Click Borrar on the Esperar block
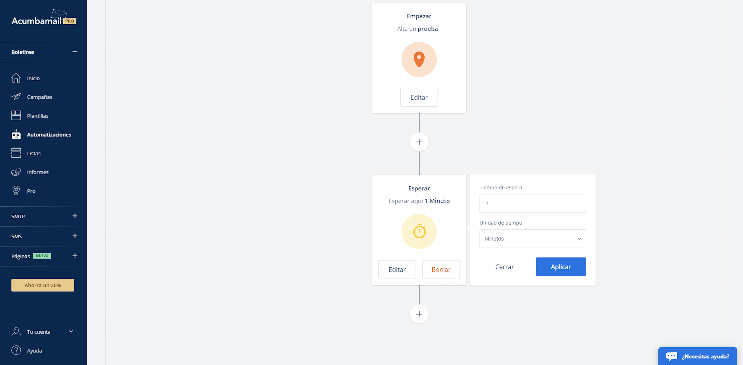The width and height of the screenshot is (743, 365). point(441,269)
